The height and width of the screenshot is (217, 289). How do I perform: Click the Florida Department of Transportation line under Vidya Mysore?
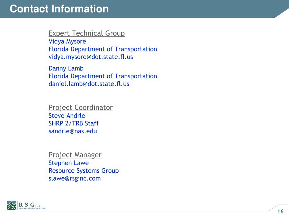click(x=103, y=49)
